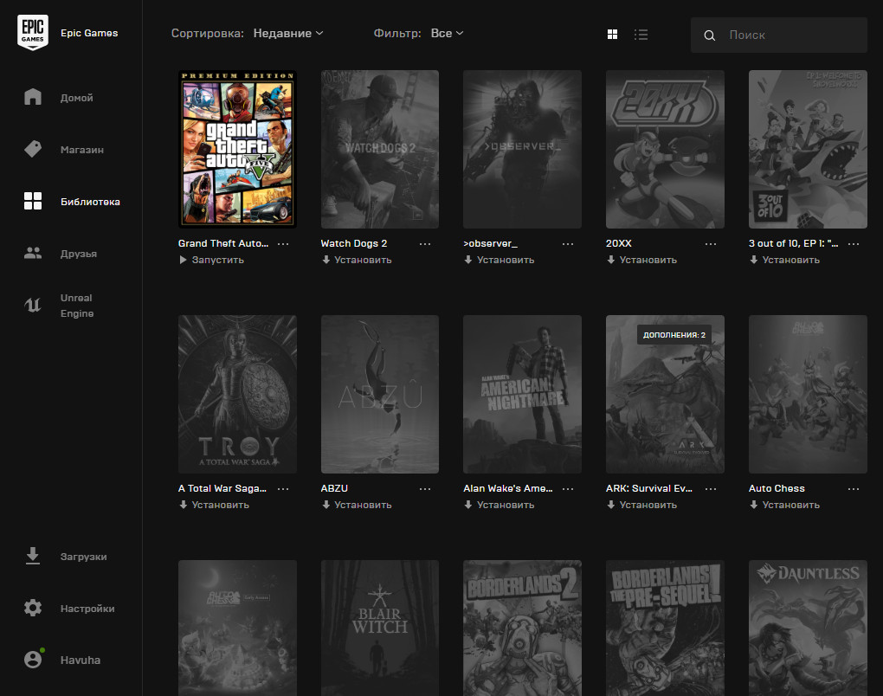Click the Friends people icon
This screenshot has width=883, height=696.
click(33, 253)
